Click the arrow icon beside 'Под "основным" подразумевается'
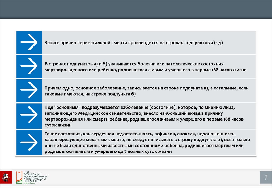This screenshot has width=272, height=188. (x=29, y=116)
